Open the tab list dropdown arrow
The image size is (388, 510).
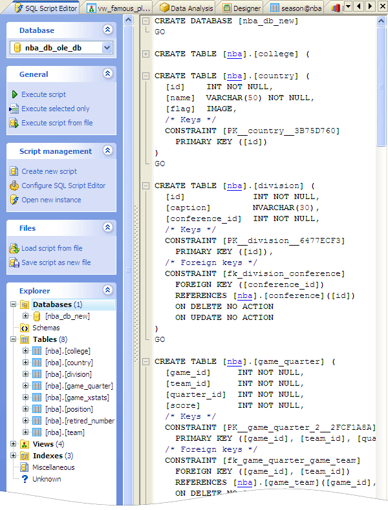pyautogui.click(x=348, y=6)
